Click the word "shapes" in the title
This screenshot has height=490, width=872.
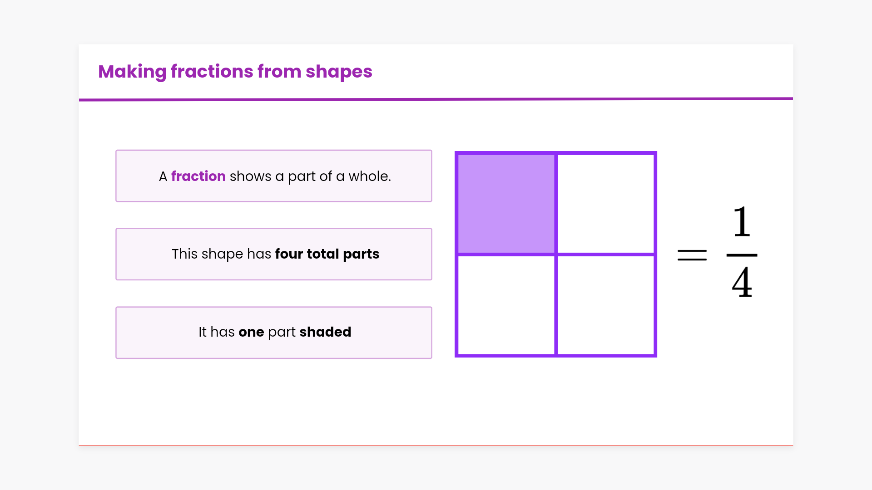[x=339, y=72]
